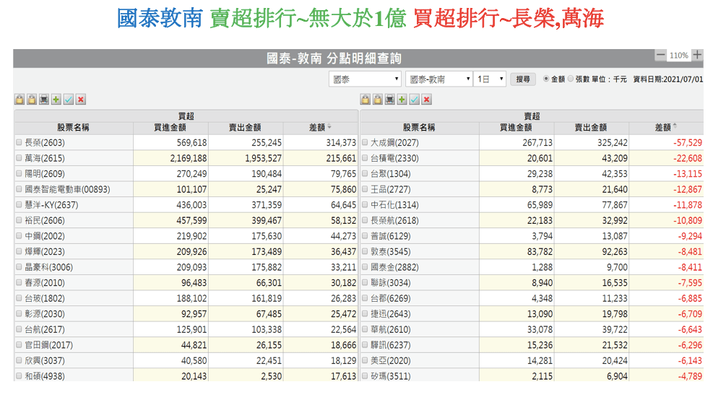The height and width of the screenshot is (400, 726).
Task: Click the green plus icon in left toolbar
Action: click(56, 100)
